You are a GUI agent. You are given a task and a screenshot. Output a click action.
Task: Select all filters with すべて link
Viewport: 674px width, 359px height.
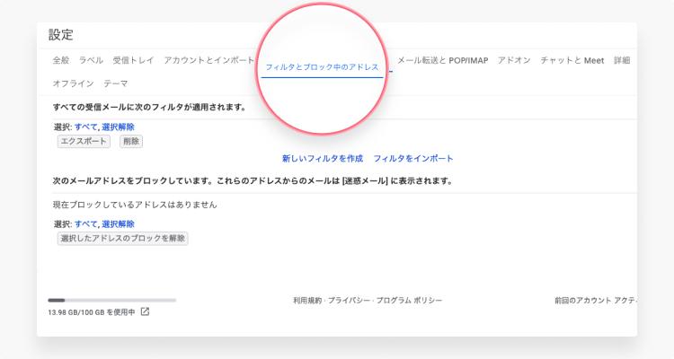[86, 127]
